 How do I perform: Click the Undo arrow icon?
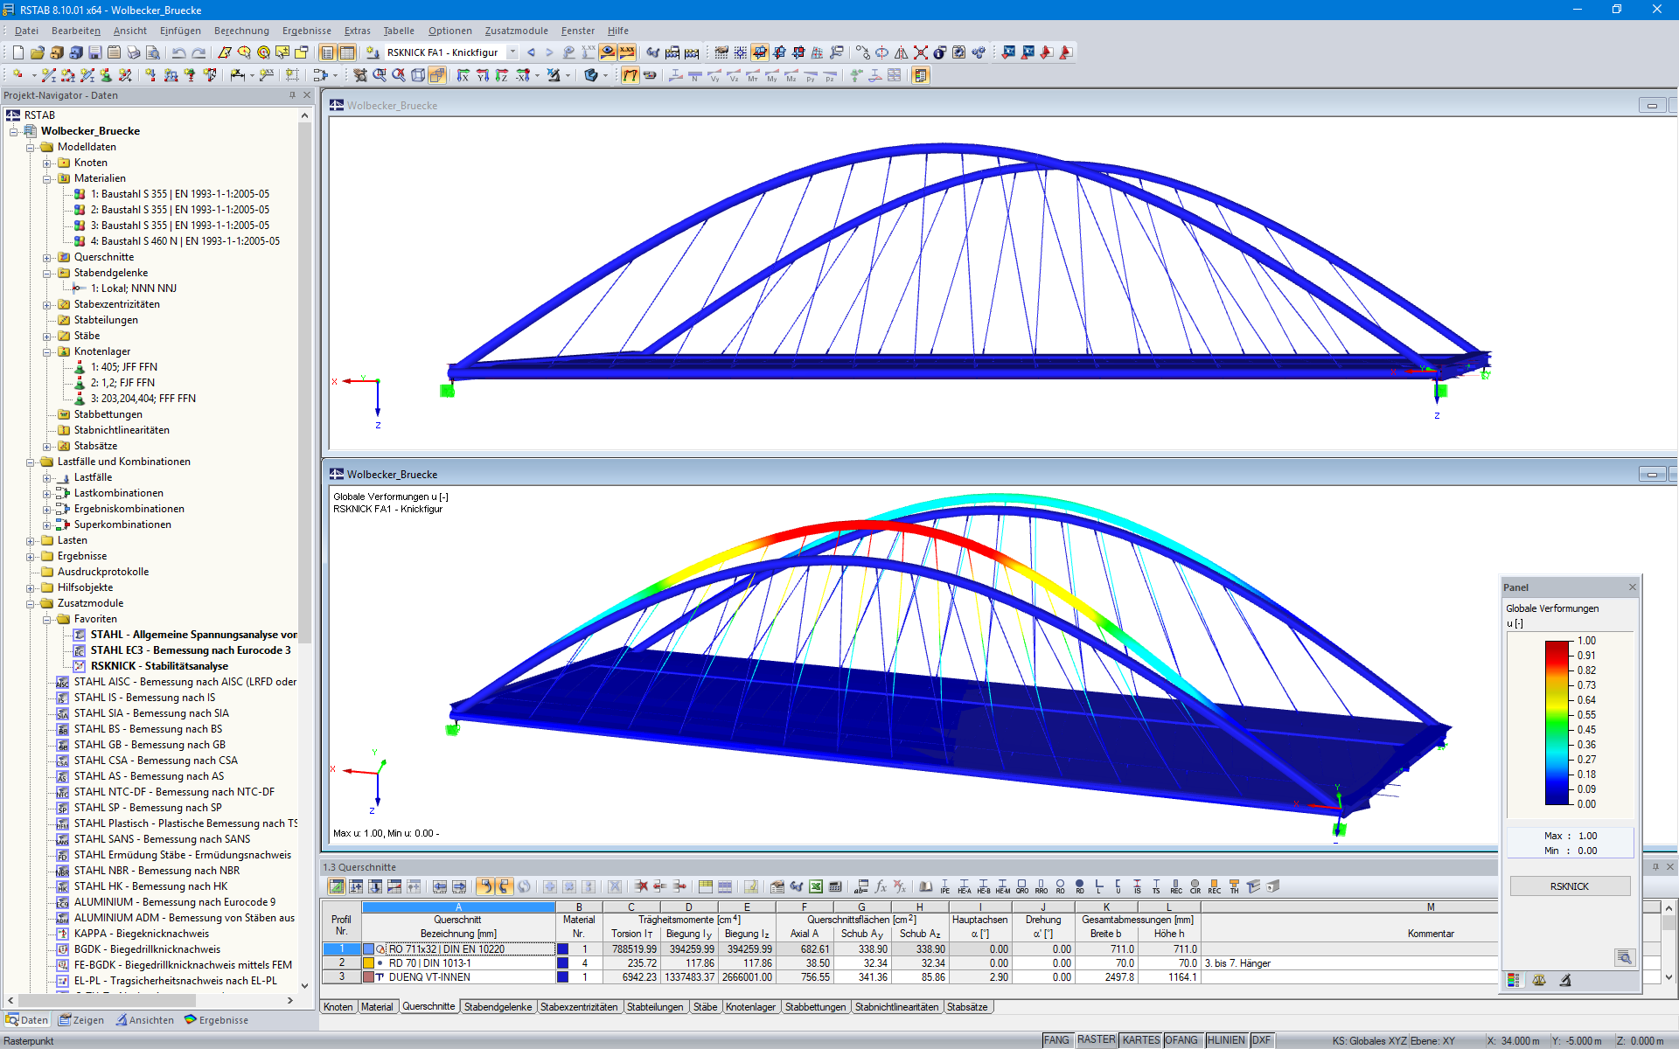click(179, 52)
